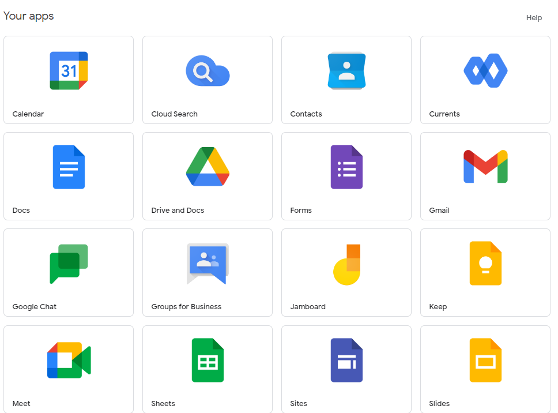The image size is (558, 413).
Task: Click the "Contacts" label
Action: (306, 114)
